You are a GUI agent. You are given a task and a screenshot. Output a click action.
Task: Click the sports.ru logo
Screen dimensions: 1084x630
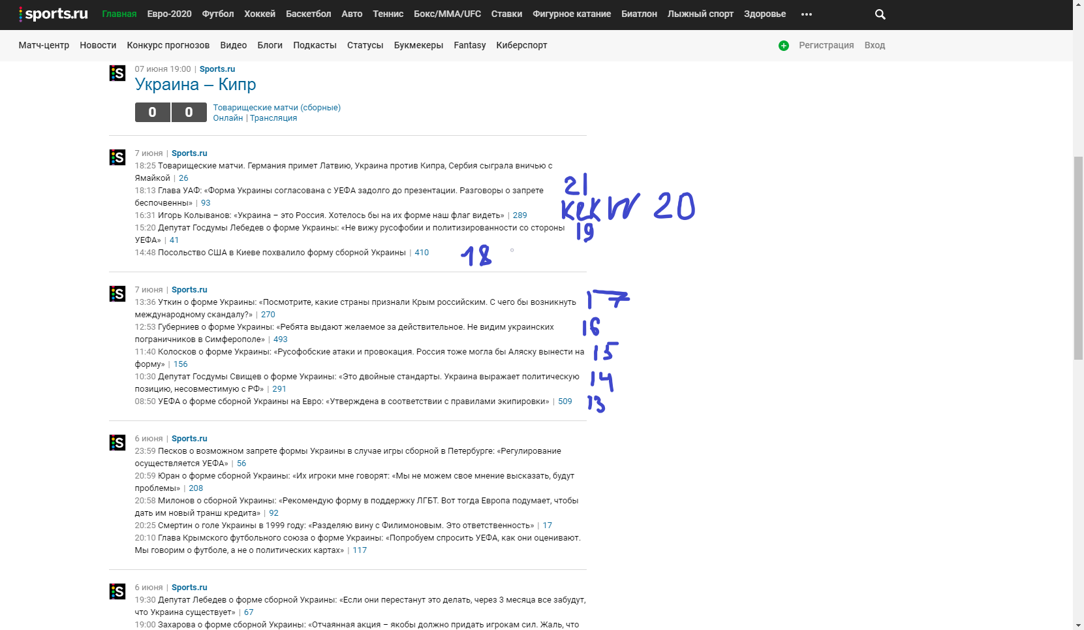pyautogui.click(x=54, y=14)
